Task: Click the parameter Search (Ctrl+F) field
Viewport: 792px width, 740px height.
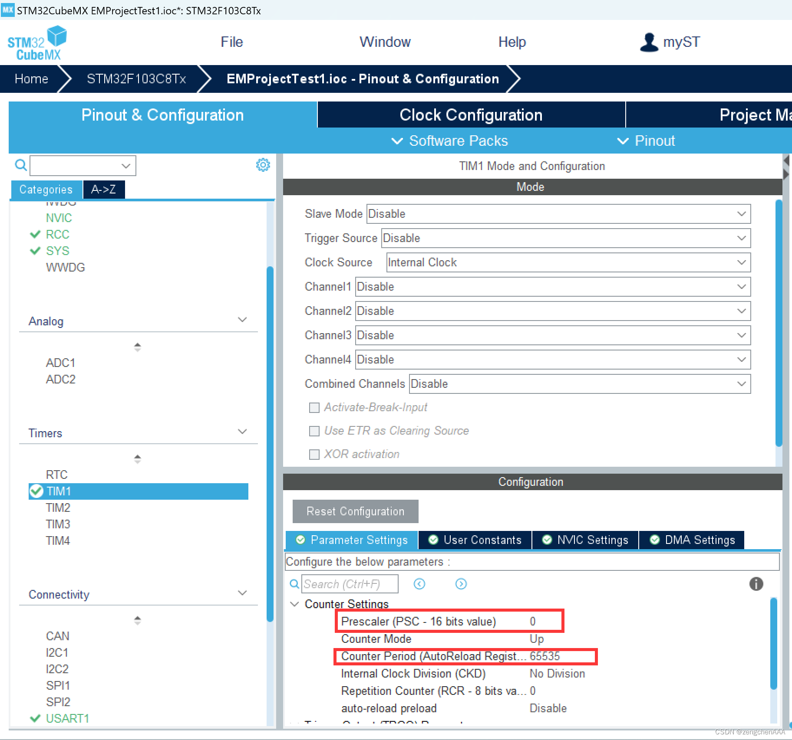Action: pyautogui.click(x=350, y=584)
